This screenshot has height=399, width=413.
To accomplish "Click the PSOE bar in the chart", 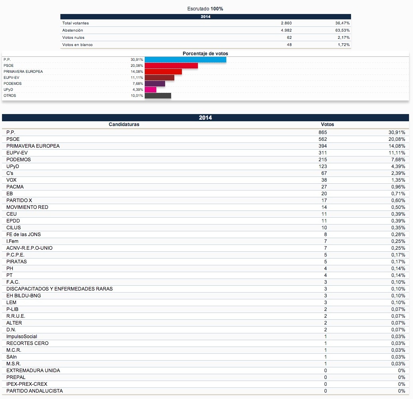I will click(171, 66).
